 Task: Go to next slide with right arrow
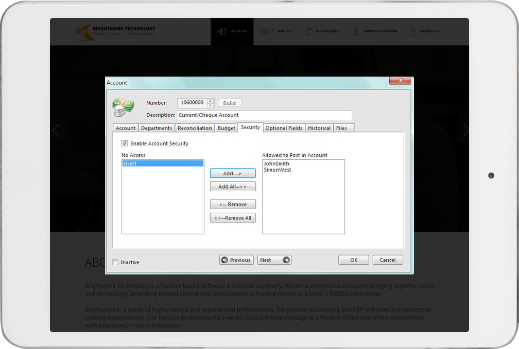click(465, 131)
